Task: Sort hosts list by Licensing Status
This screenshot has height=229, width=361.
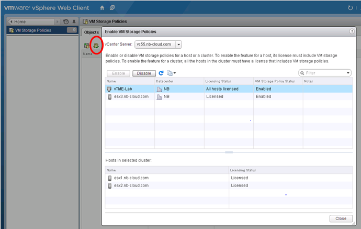Action: pos(291,170)
